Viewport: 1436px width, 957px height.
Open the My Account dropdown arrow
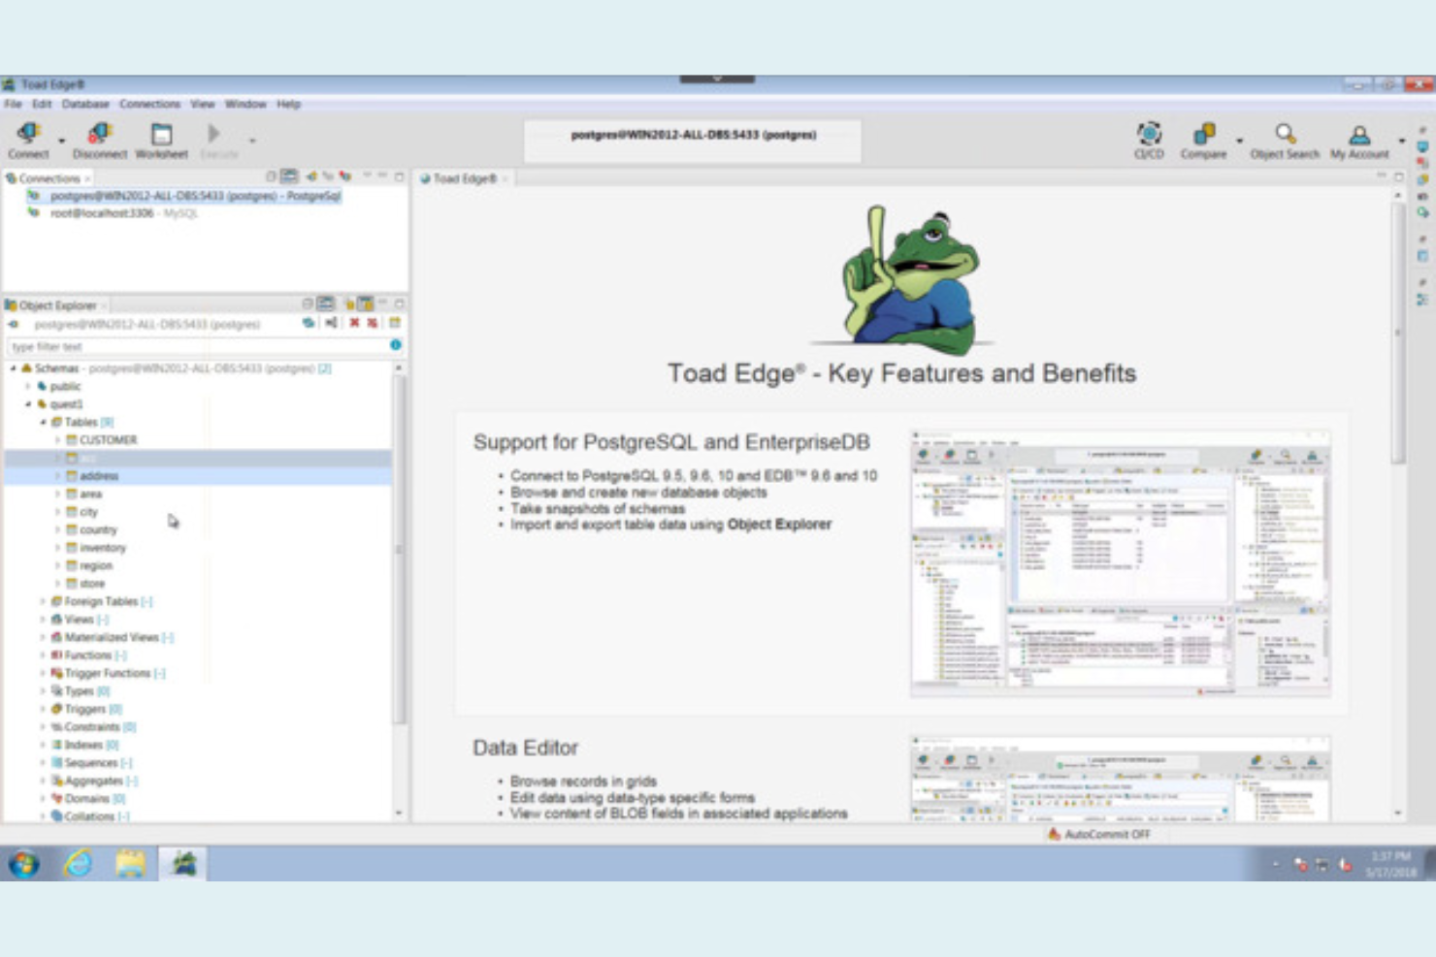(x=1402, y=141)
